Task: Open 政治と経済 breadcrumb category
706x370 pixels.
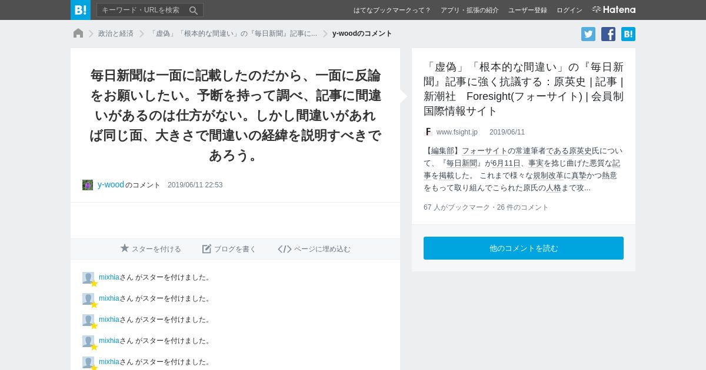Action: pyautogui.click(x=116, y=33)
